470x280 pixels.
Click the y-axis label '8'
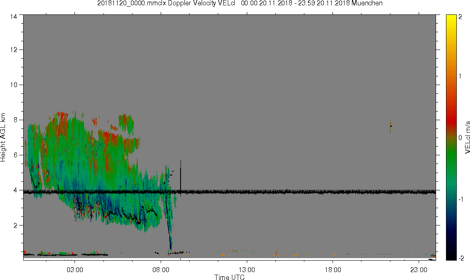(x=16, y=120)
